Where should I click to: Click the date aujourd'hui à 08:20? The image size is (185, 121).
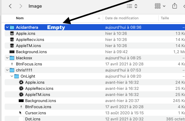[123, 76]
